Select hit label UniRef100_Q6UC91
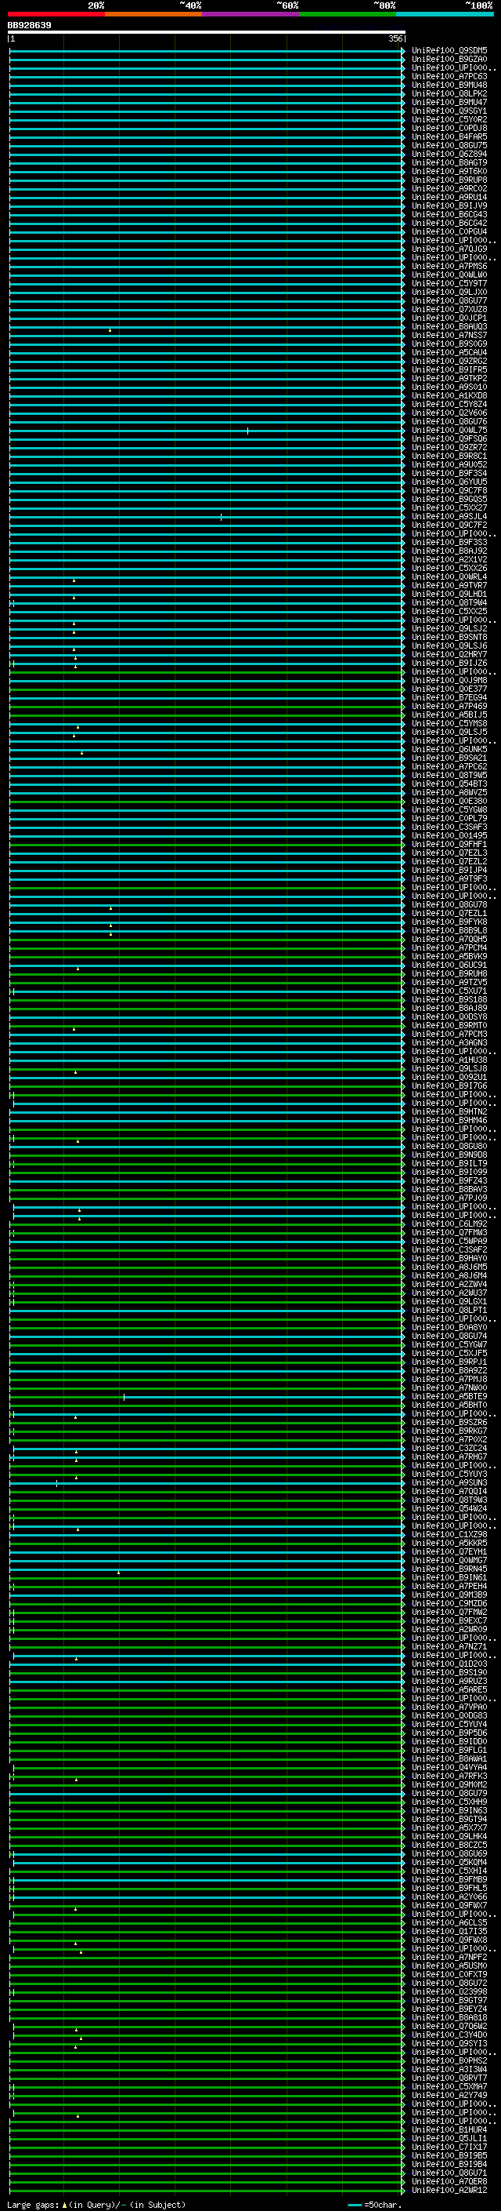The height and width of the screenshot is (2211, 501). coord(449,965)
